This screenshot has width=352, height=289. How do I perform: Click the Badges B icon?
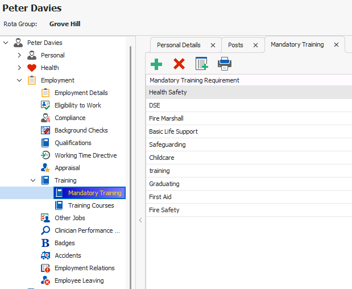point(45,243)
